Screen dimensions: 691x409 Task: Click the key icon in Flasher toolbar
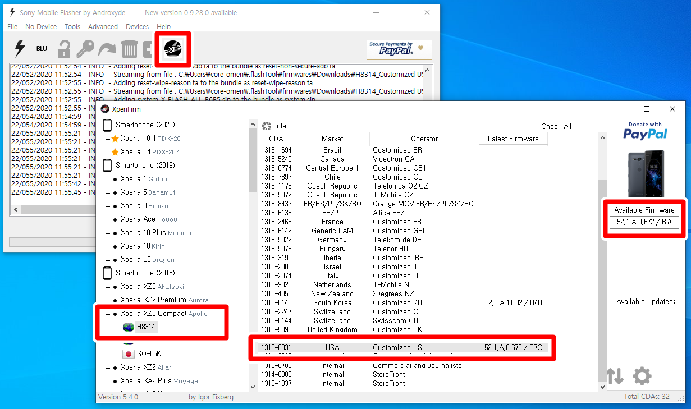[85, 49]
